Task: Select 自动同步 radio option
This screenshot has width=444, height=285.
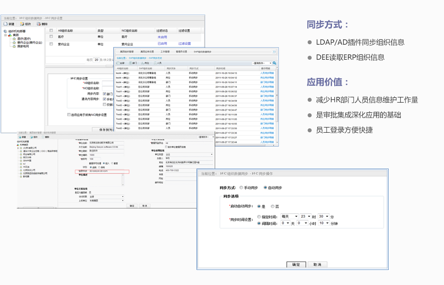Action: [x=265, y=188]
